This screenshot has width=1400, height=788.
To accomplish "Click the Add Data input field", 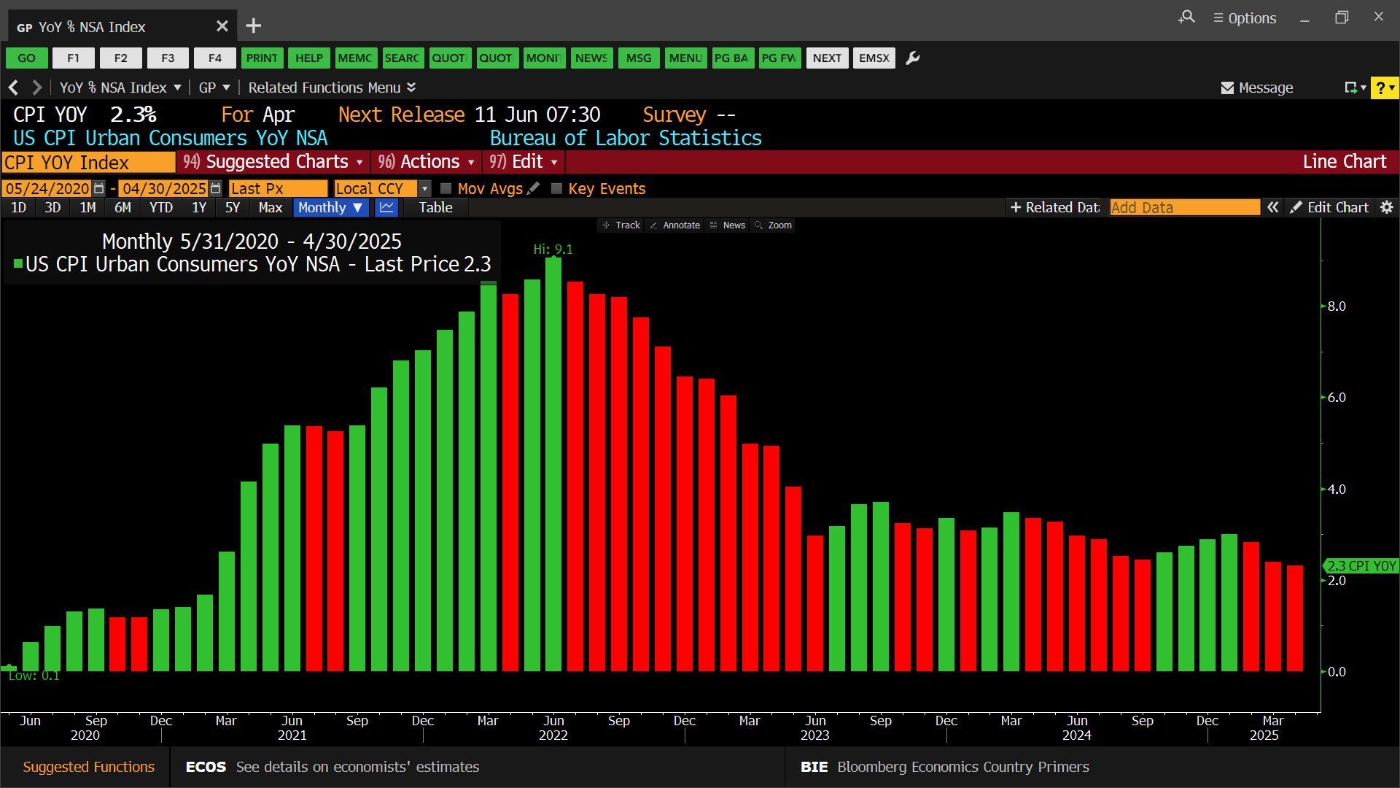I will tap(1183, 208).
